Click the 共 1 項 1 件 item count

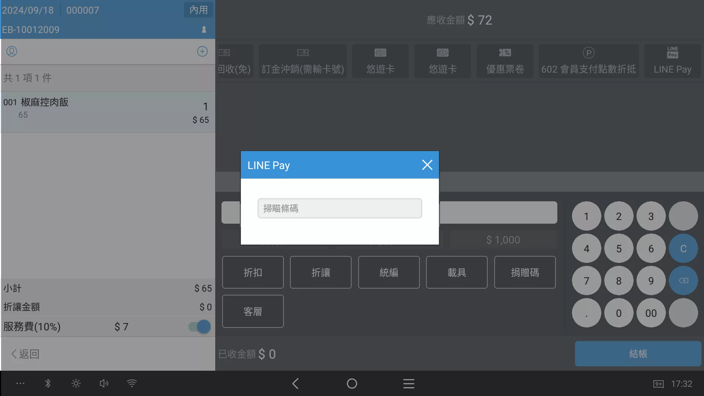coord(27,78)
